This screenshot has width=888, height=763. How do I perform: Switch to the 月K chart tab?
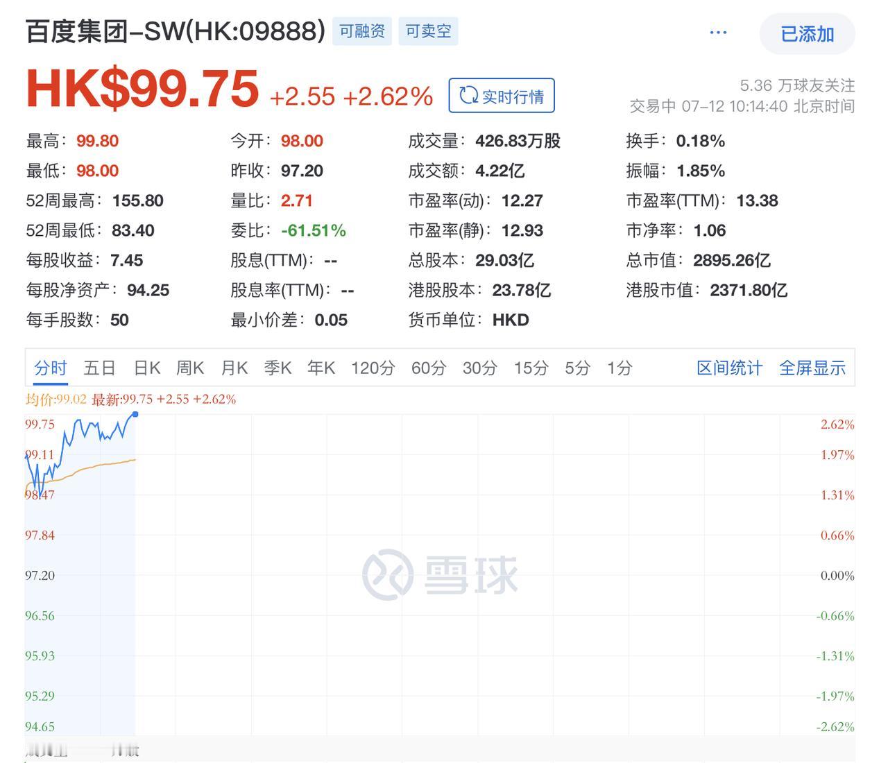[x=234, y=368]
